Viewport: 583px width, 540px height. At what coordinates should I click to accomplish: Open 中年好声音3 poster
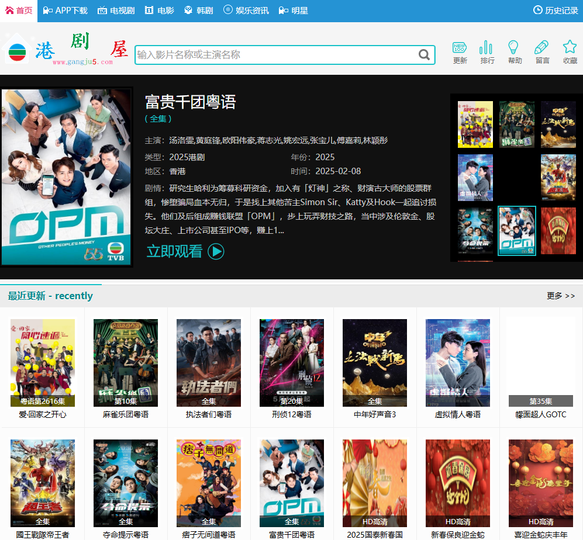375,363
